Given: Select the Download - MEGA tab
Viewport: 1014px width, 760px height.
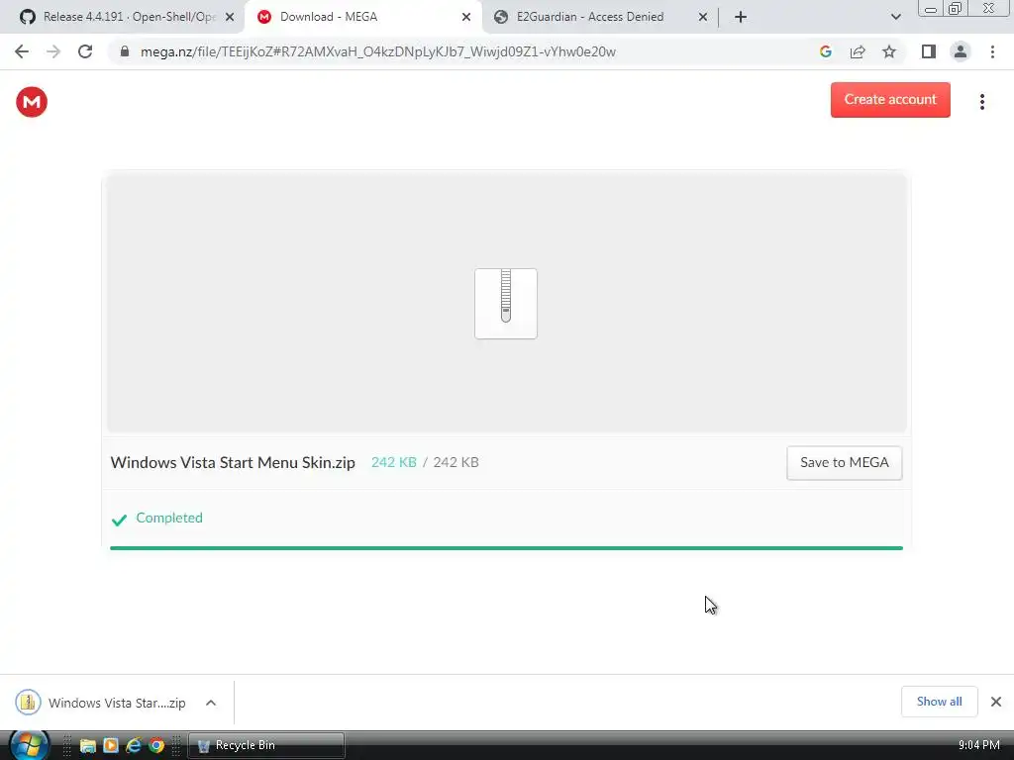Looking at the screenshot, I should [x=363, y=17].
